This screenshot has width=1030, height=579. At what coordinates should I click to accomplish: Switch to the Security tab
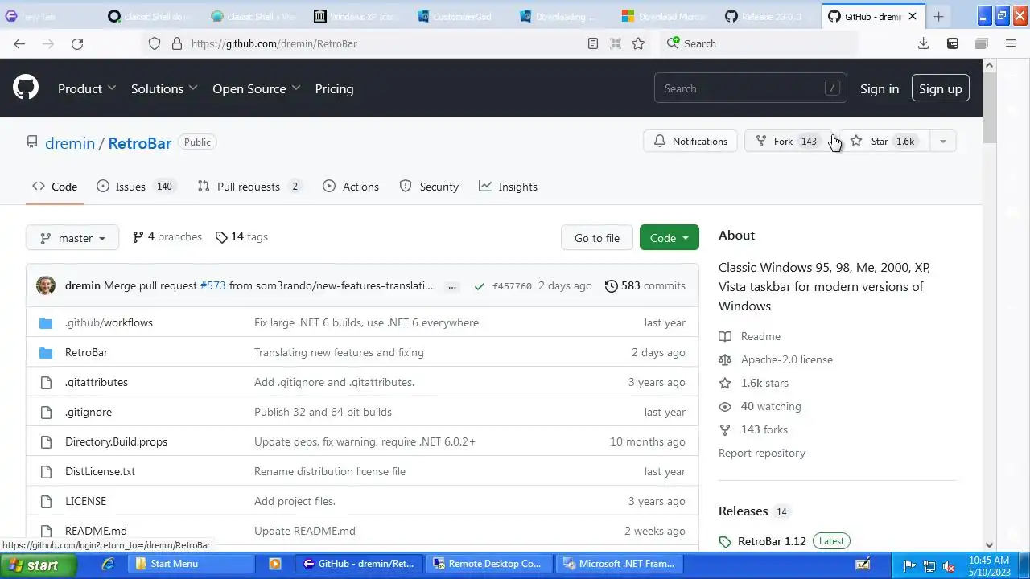pyautogui.click(x=429, y=186)
